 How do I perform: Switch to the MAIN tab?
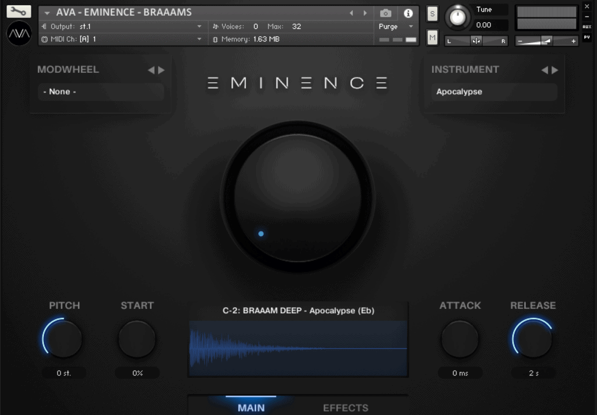click(x=251, y=408)
